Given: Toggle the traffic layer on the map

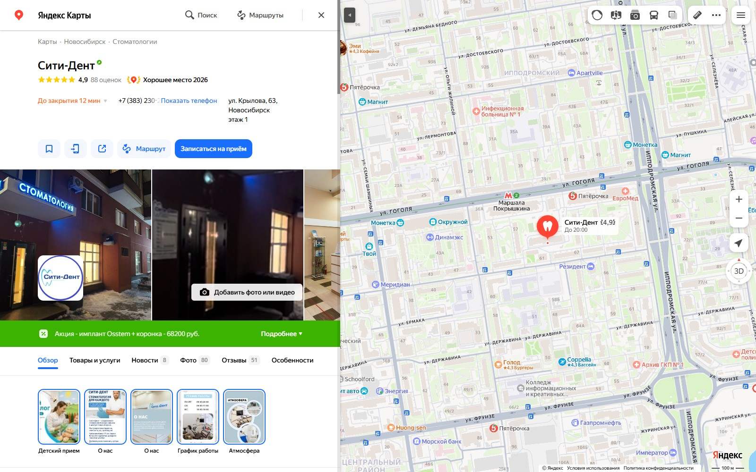Looking at the screenshot, I should click(x=597, y=15).
